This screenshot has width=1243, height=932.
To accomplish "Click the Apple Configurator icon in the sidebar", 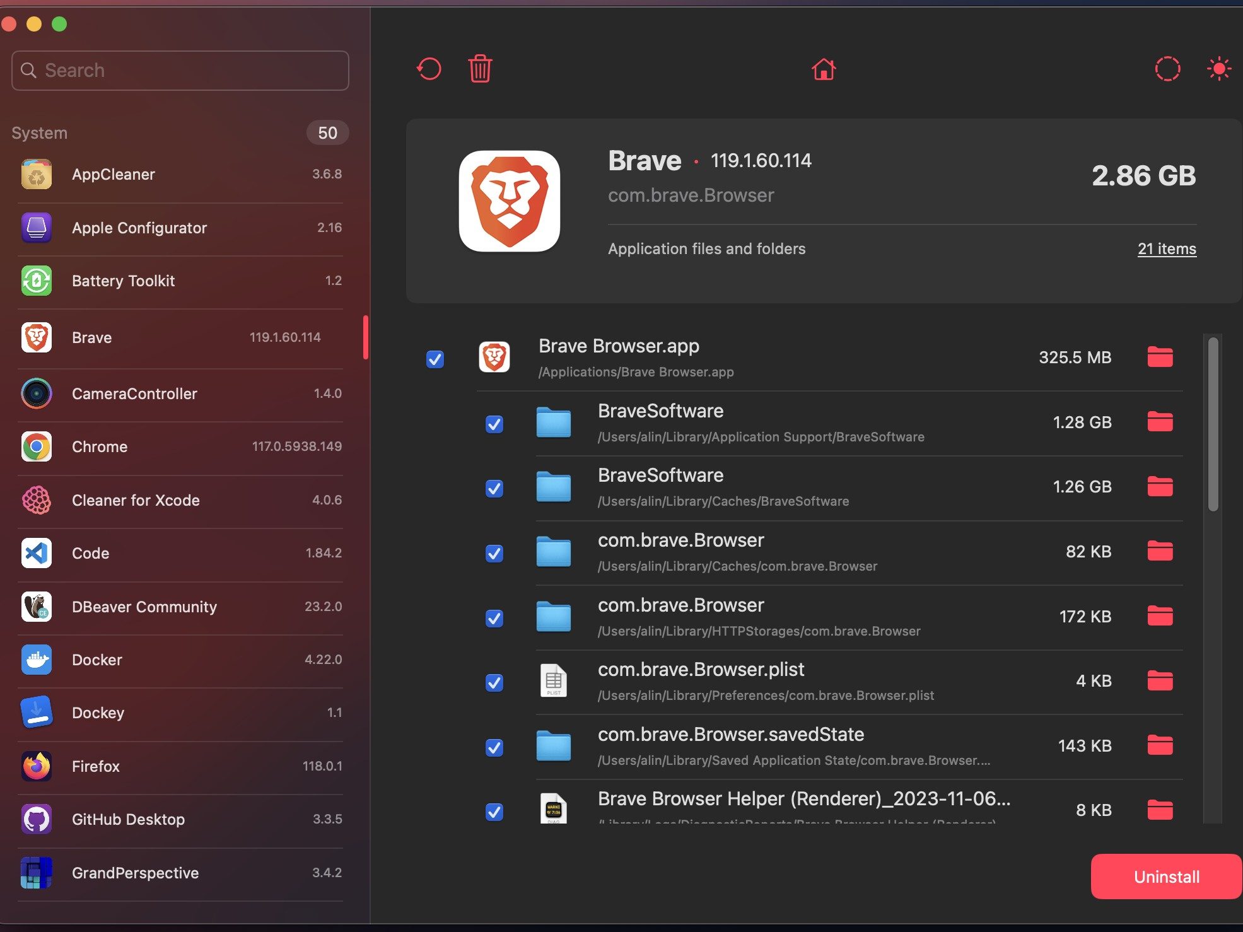I will click(37, 228).
